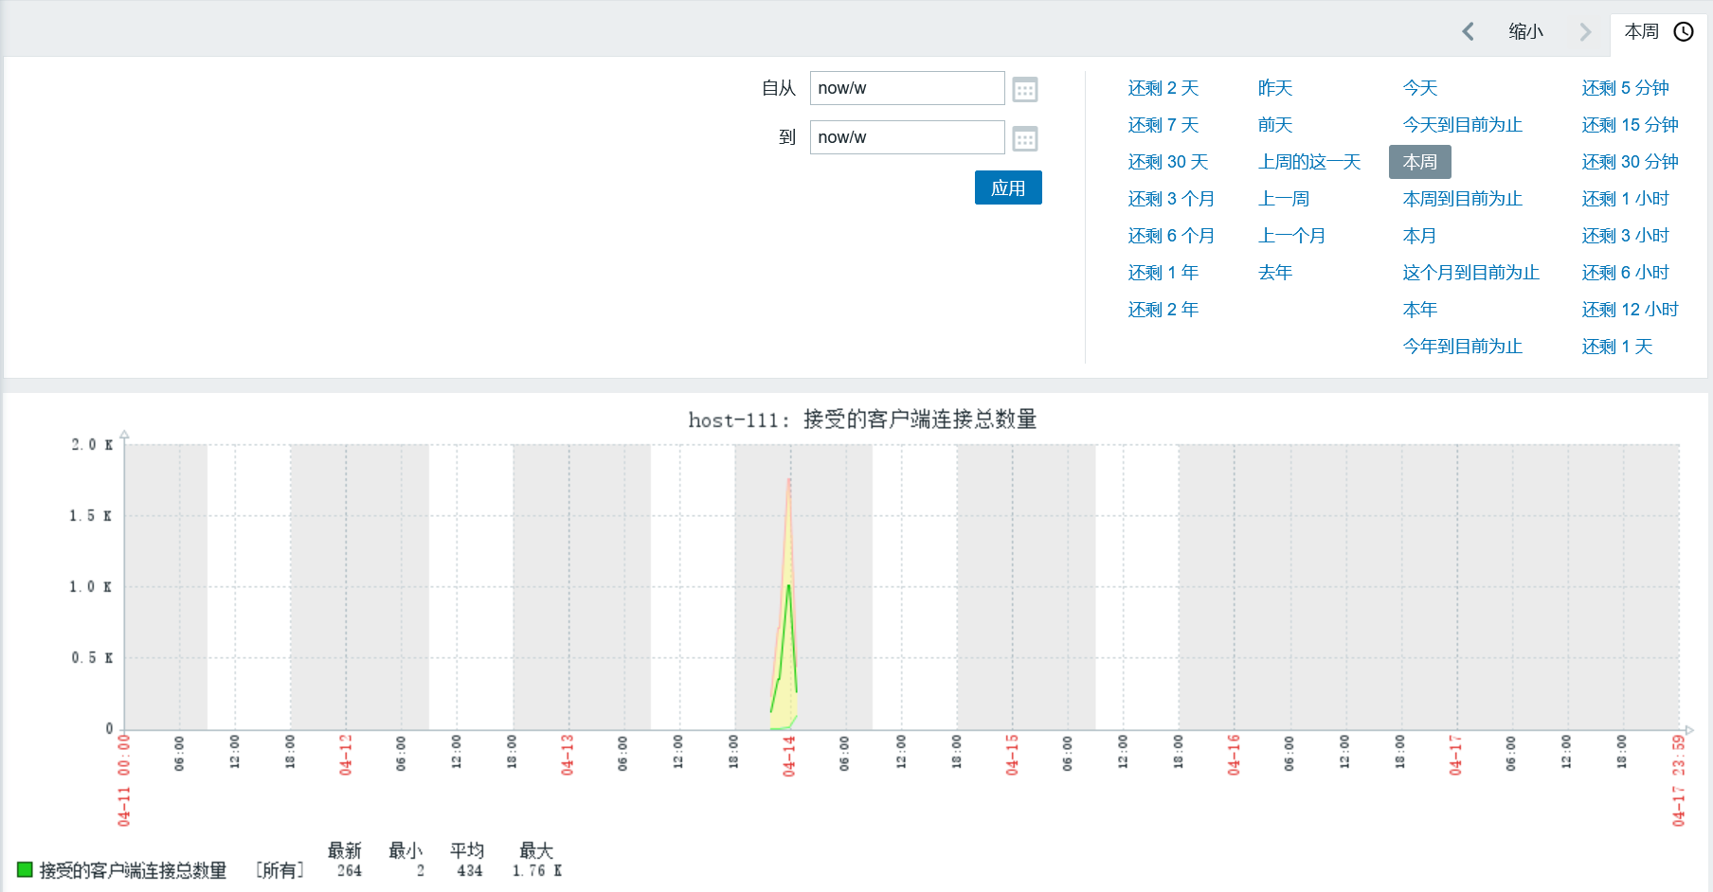Choose 还剩 2 年 range
Viewport: 1713px width, 892px height.
click(1163, 310)
